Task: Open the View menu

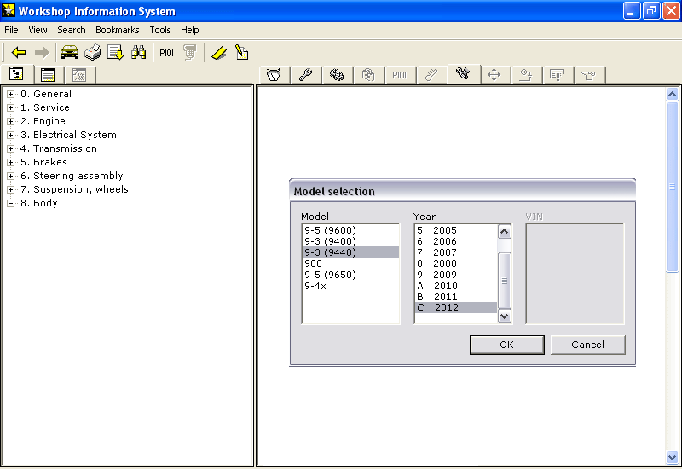Action: (x=38, y=30)
